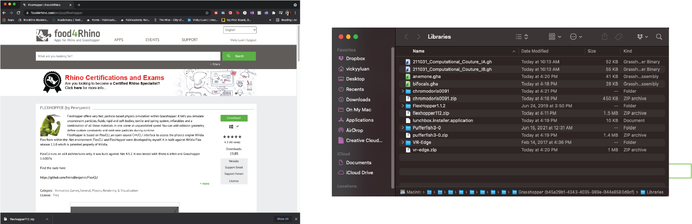692x224 pixels.
Task: Expand the VR-Edge folder
Action: click(402, 142)
